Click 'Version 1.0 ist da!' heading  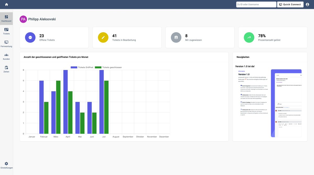click(245, 66)
